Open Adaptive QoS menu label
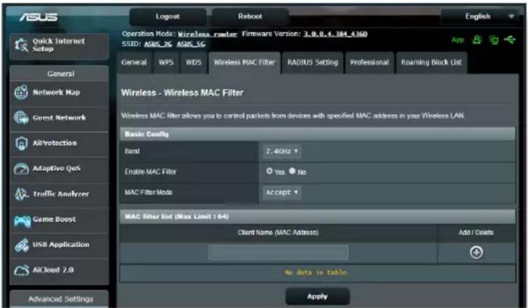 pyautogui.click(x=57, y=168)
